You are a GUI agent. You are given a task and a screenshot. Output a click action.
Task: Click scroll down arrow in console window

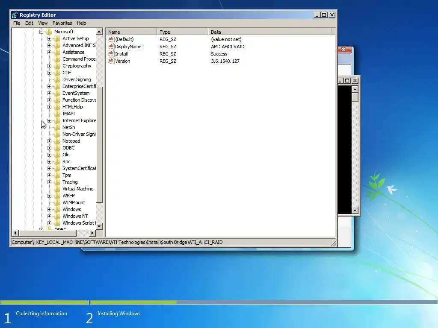[355, 211]
